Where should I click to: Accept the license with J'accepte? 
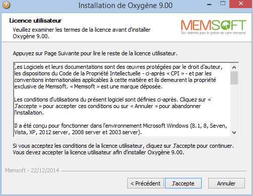(183, 183)
